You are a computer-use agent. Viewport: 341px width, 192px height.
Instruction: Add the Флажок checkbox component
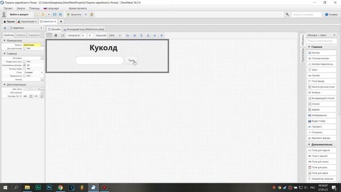[x=321, y=92]
